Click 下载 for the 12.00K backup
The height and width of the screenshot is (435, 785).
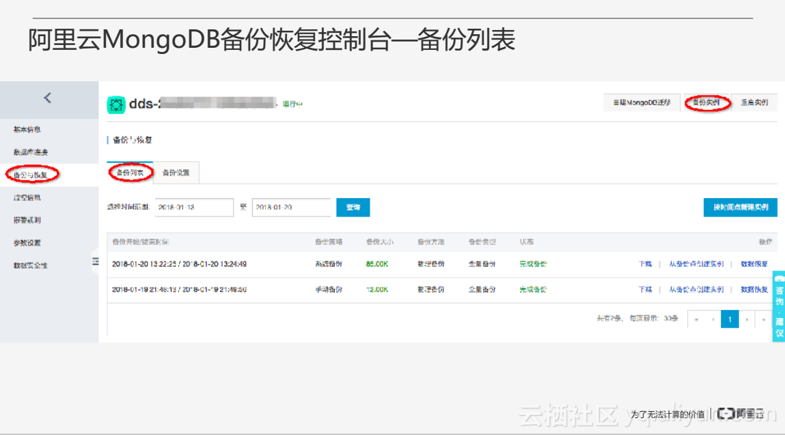(646, 290)
